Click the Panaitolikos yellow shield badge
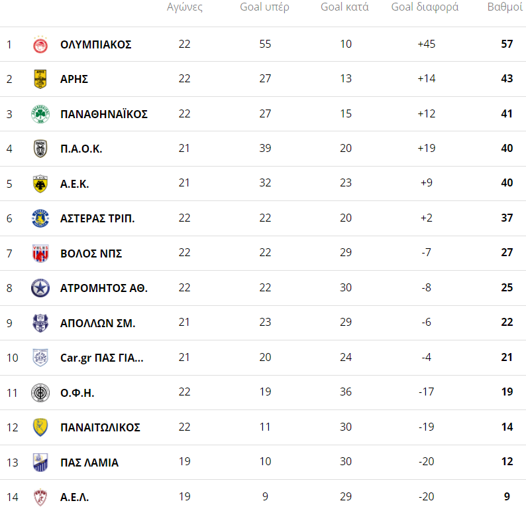This screenshot has width=526, height=509. 40,427
